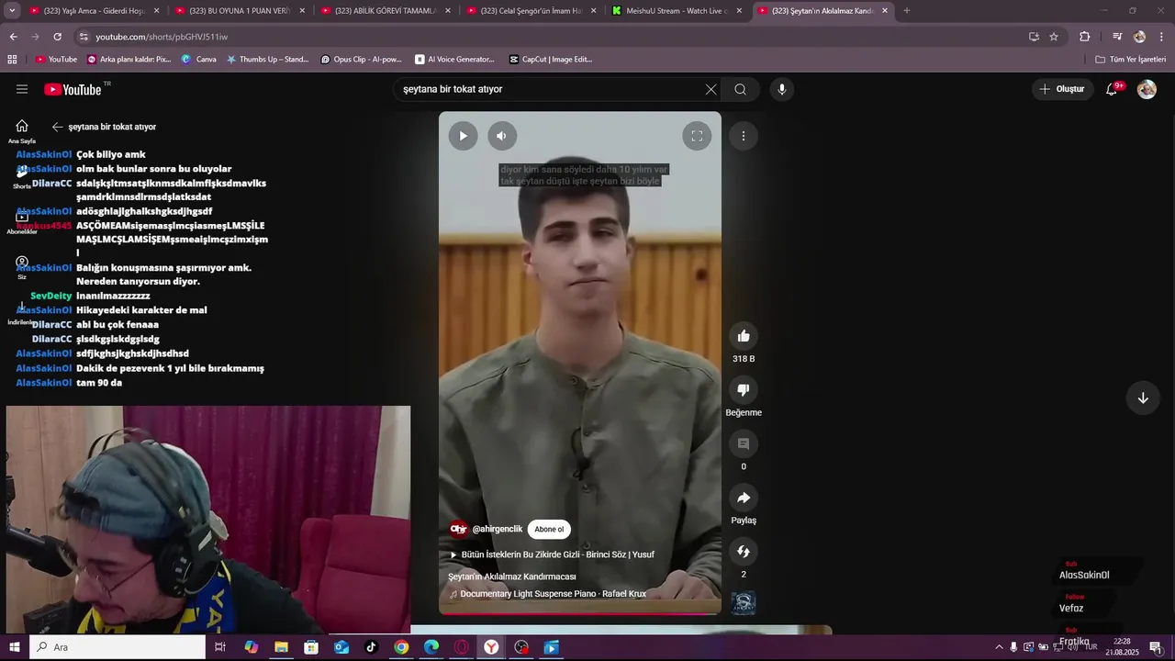Select the AlasSakinOl chat message tam 90 da

pyautogui.click(x=99, y=383)
